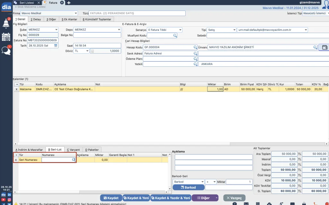Click the lookup icon in Seri Numarası field
This screenshot has width=329, height=205.
click(74, 159)
